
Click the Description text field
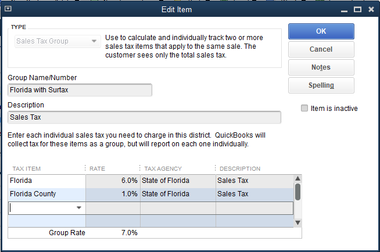[144, 117]
